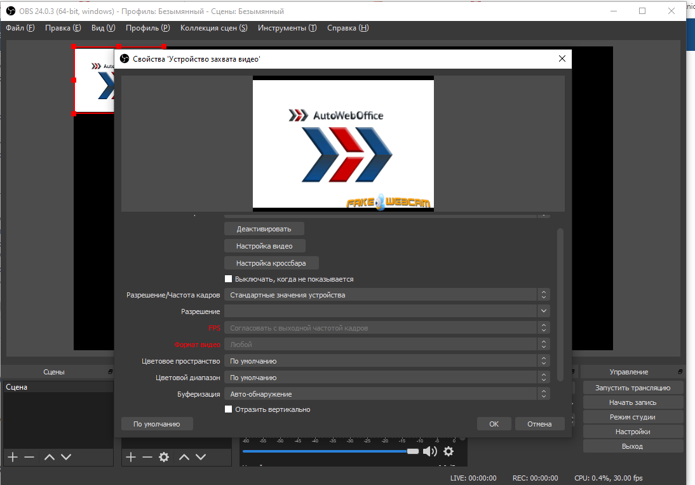The height and width of the screenshot is (485, 695).
Task: Click 'CPU: 0.4%, 30.00 fps' status text
Action: click(608, 478)
